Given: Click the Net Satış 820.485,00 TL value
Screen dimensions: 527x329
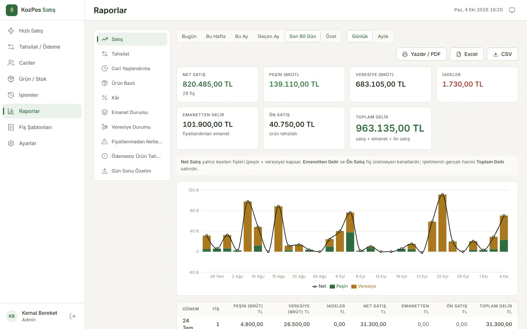Looking at the screenshot, I should click(x=208, y=84).
